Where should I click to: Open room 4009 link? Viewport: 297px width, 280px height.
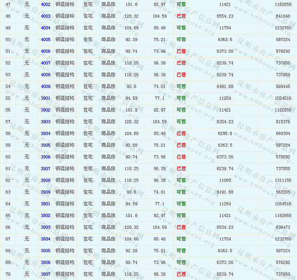pos(46,87)
